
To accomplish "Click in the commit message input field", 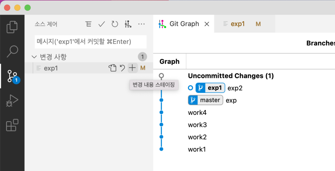I will [91, 41].
